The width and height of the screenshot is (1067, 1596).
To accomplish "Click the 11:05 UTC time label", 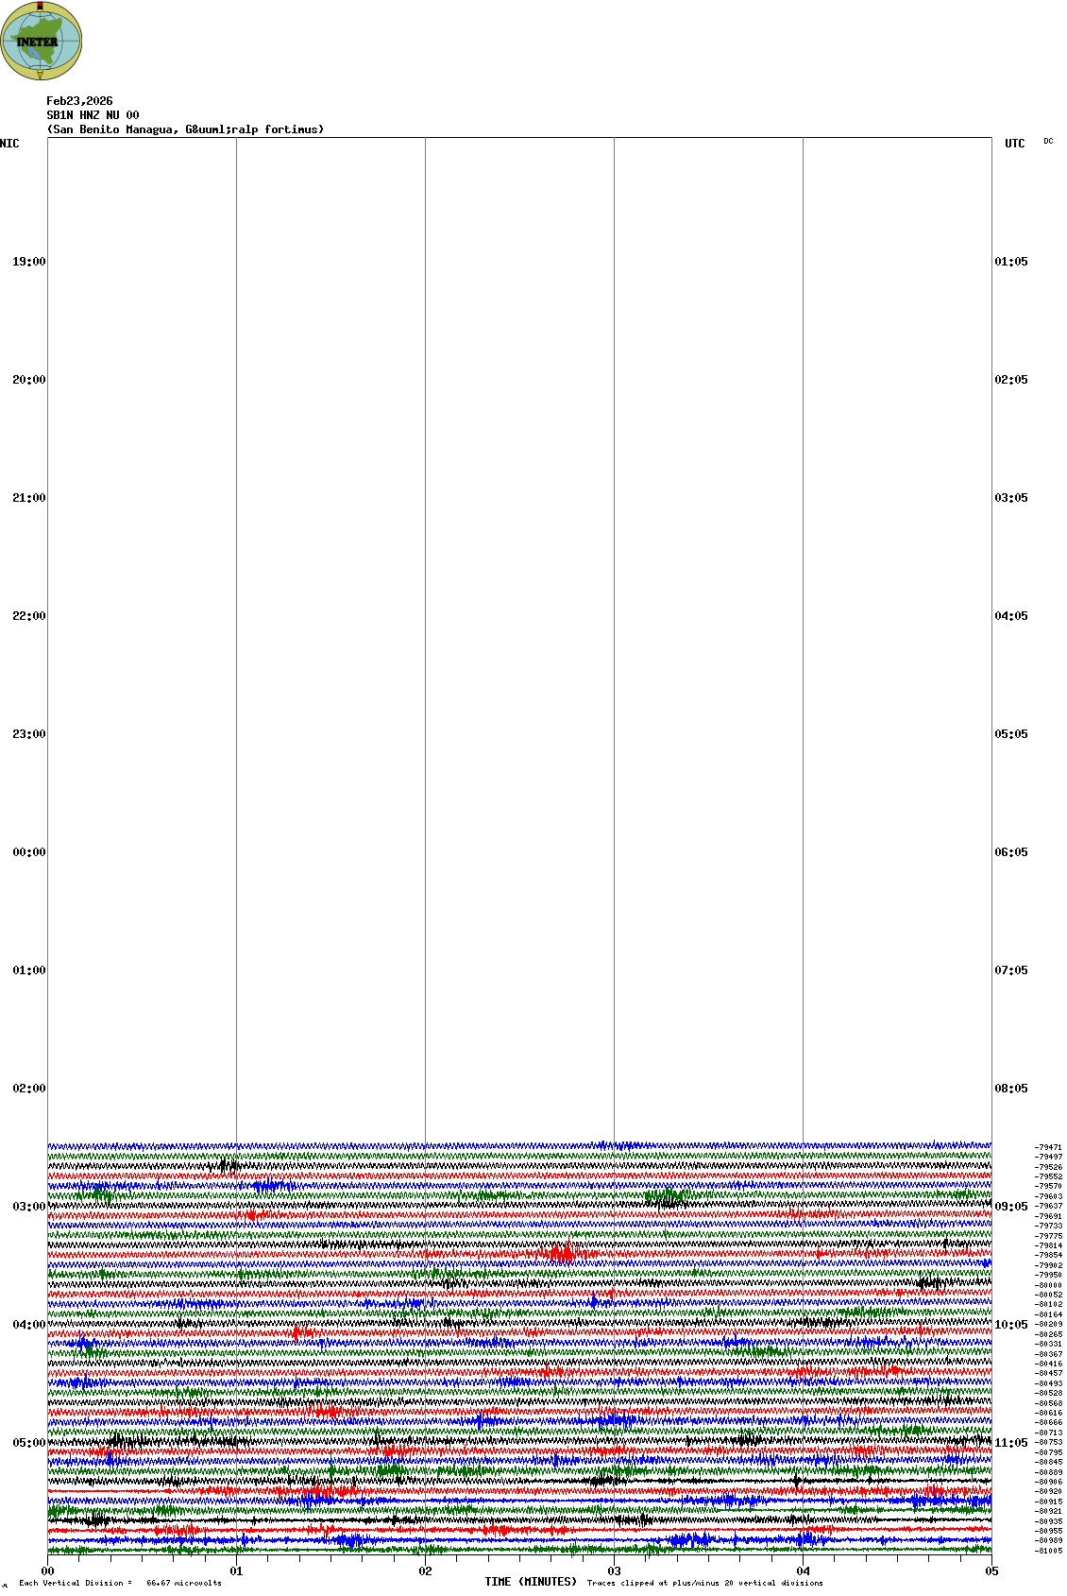I will point(1010,1443).
